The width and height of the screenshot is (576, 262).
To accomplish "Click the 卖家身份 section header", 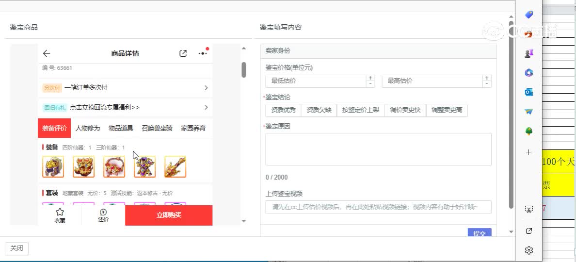I will [378, 51].
